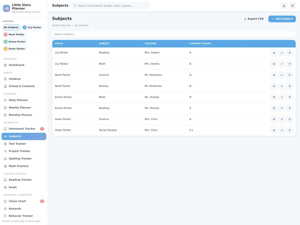Image resolution: width=300 pixels, height=225 pixels.
Task: Filter view to Noah Parker
Action: click(x=14, y=34)
